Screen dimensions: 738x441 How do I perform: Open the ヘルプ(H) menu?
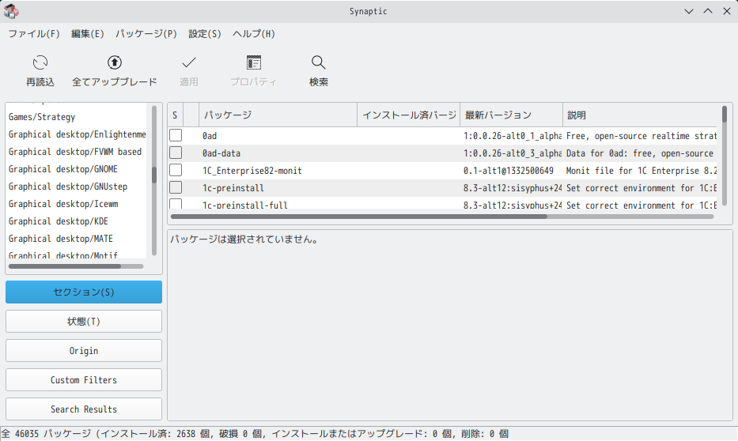pos(254,34)
